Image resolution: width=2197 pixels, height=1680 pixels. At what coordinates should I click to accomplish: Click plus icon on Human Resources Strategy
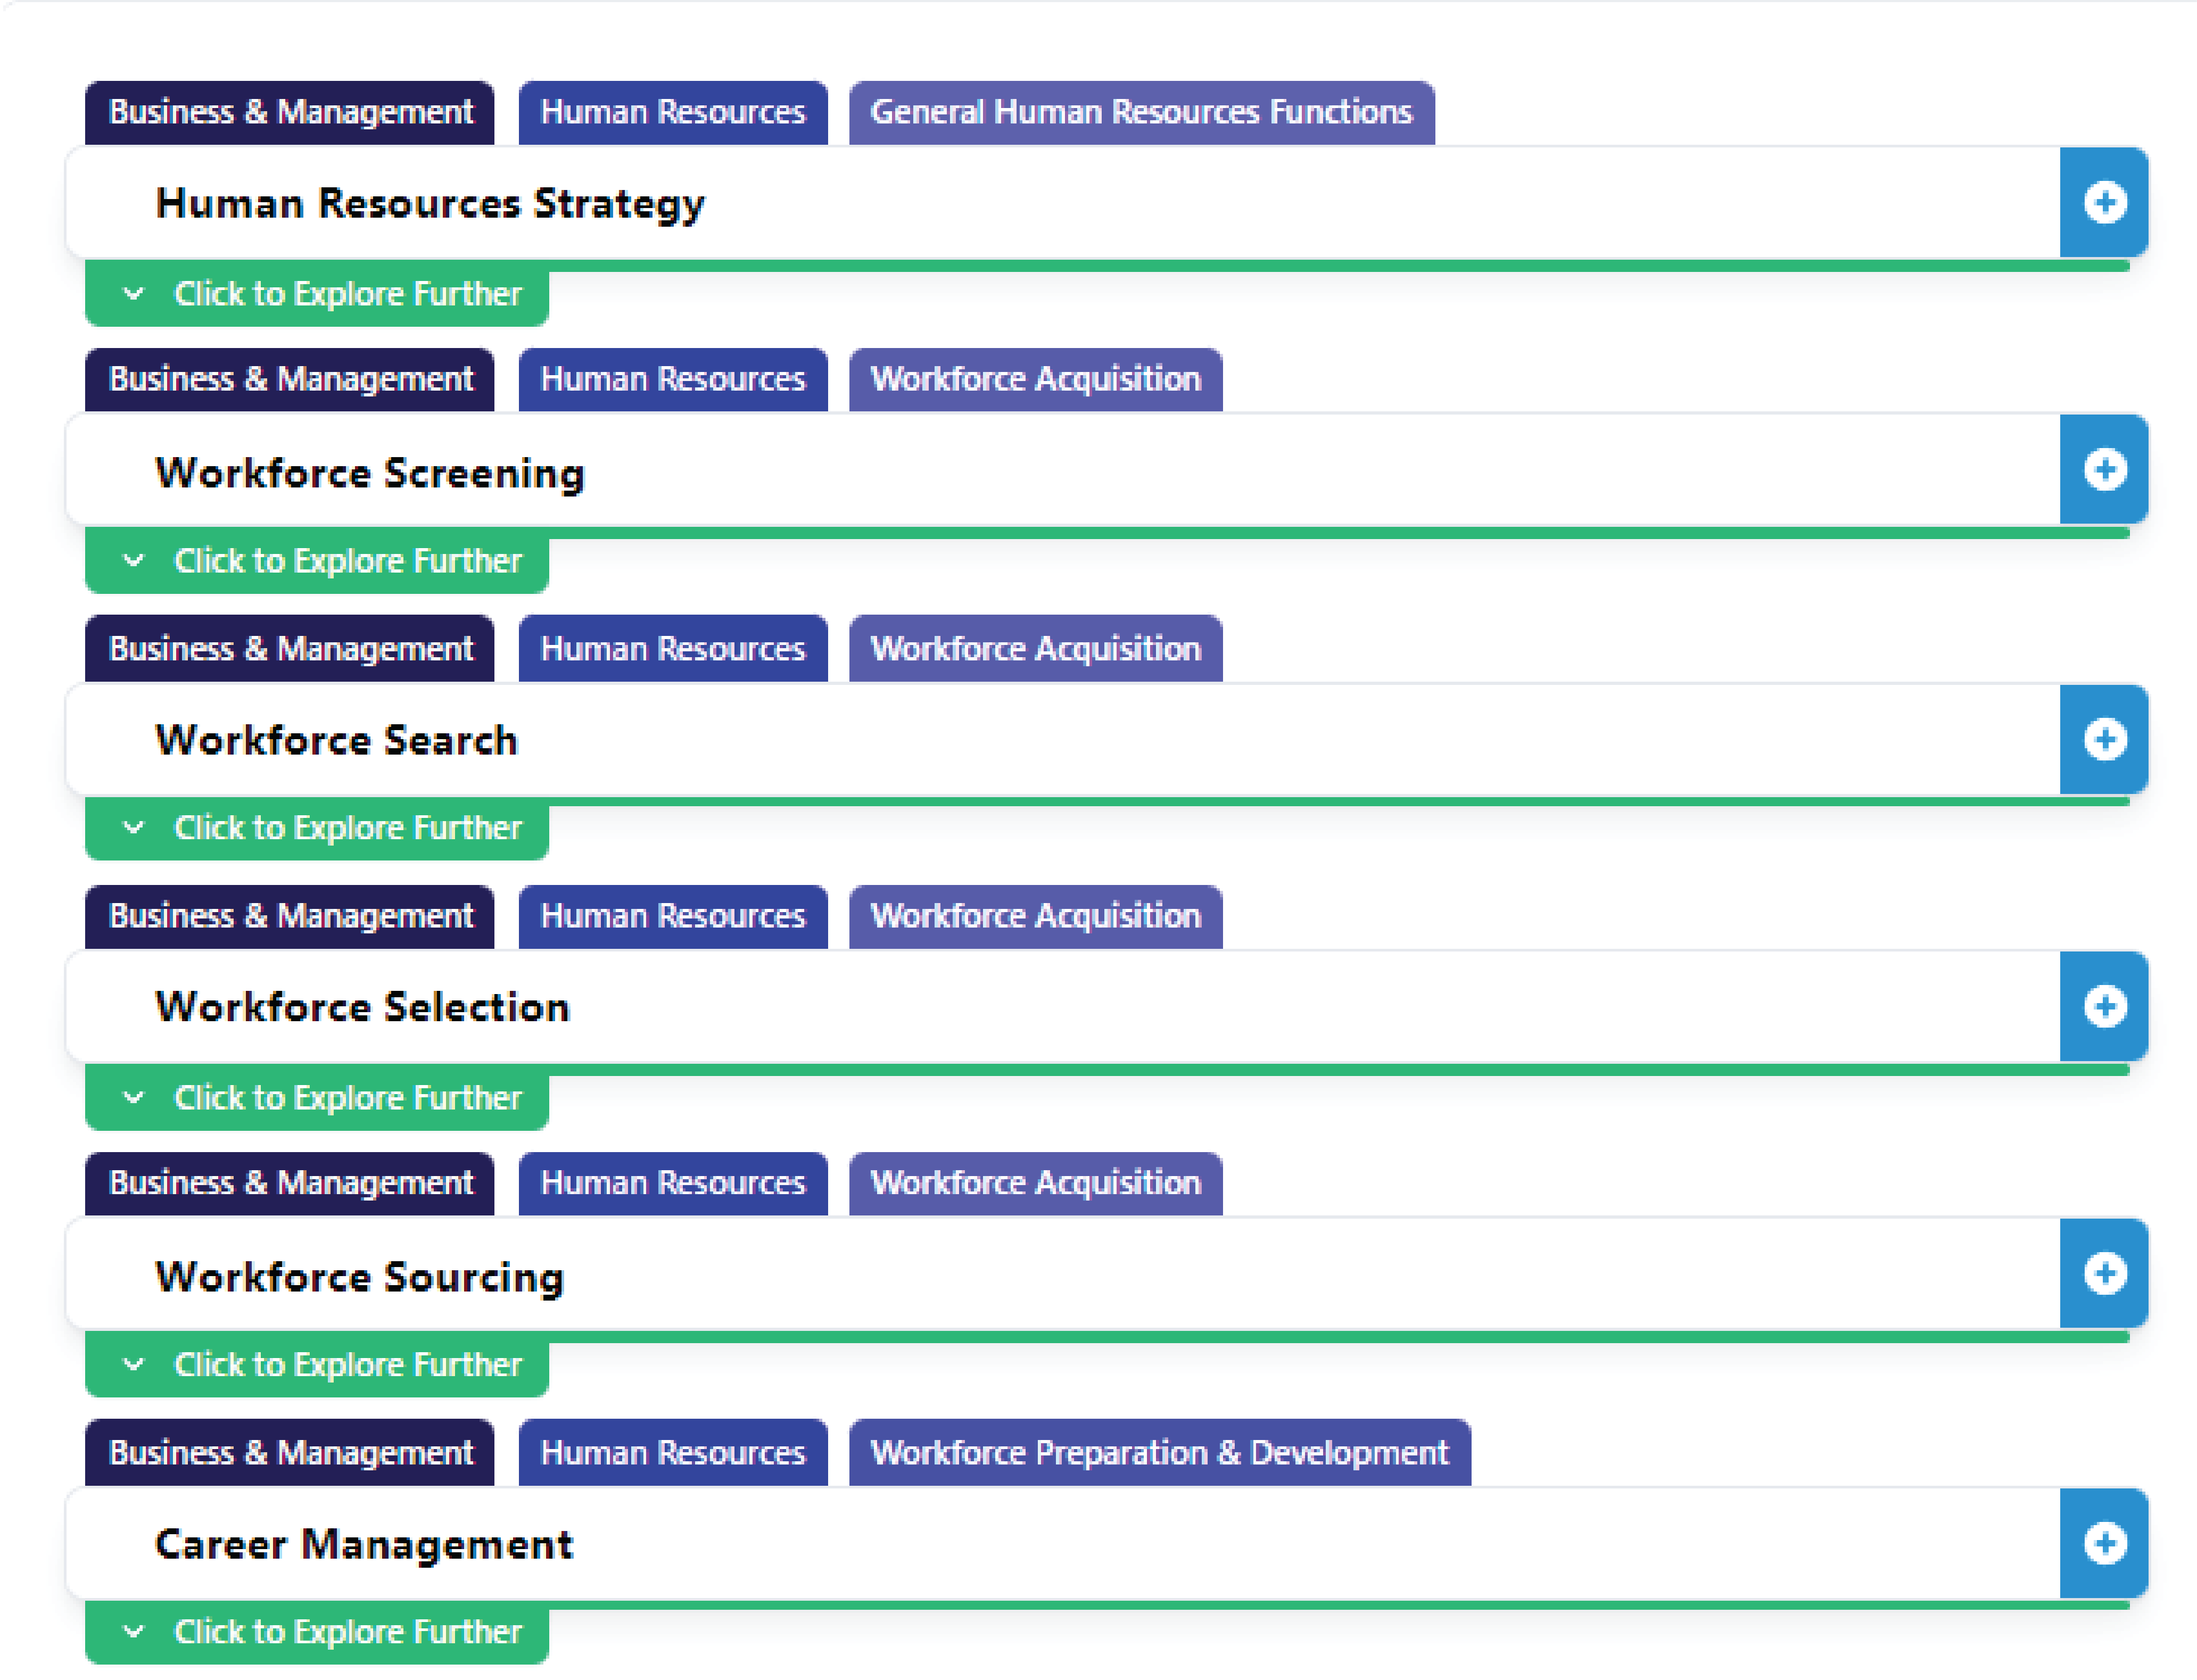pos(2104,203)
